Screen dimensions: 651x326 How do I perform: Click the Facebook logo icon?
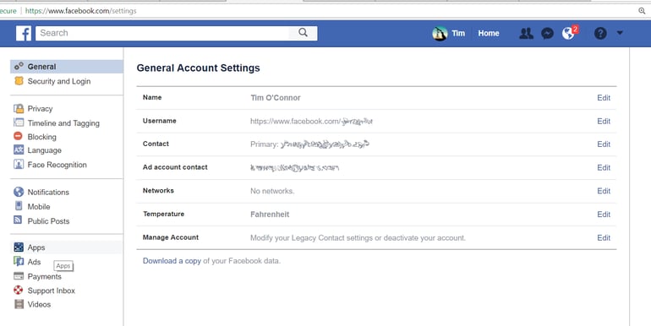coord(24,33)
